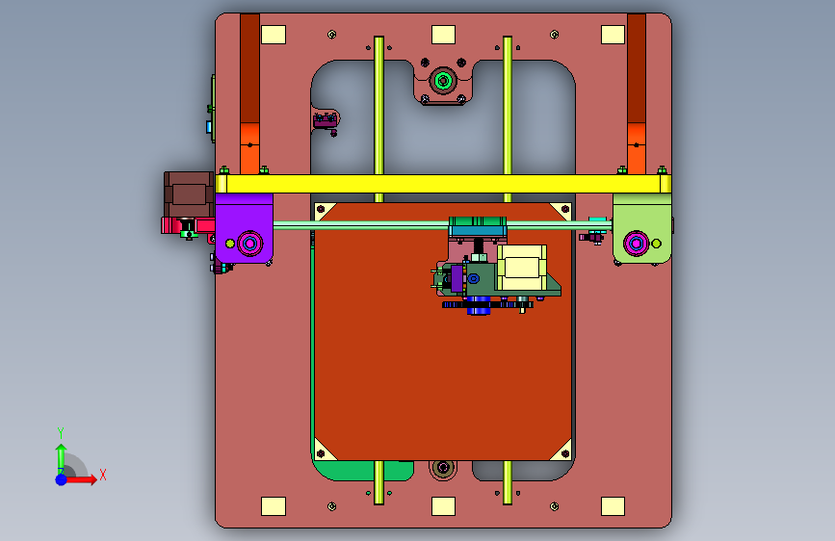
Task: Select the bottom-center pale yellow square pad
Action: 443,506
